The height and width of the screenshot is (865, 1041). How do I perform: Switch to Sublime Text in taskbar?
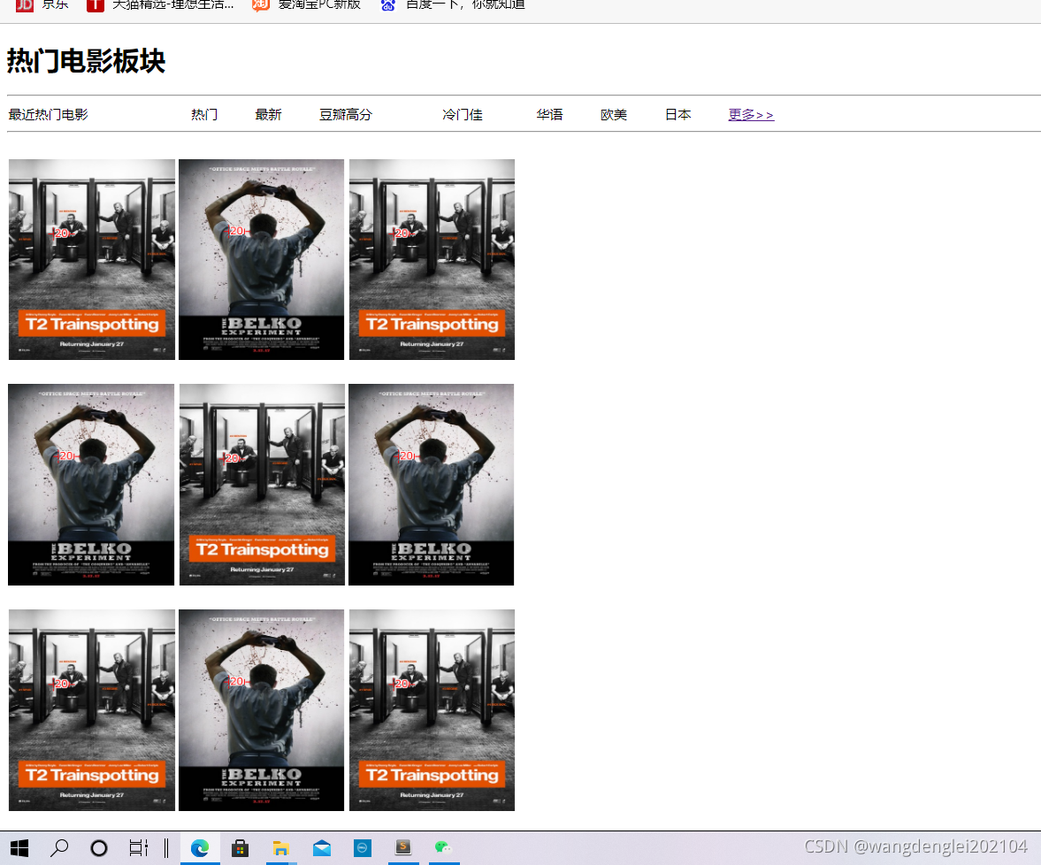coord(403,847)
